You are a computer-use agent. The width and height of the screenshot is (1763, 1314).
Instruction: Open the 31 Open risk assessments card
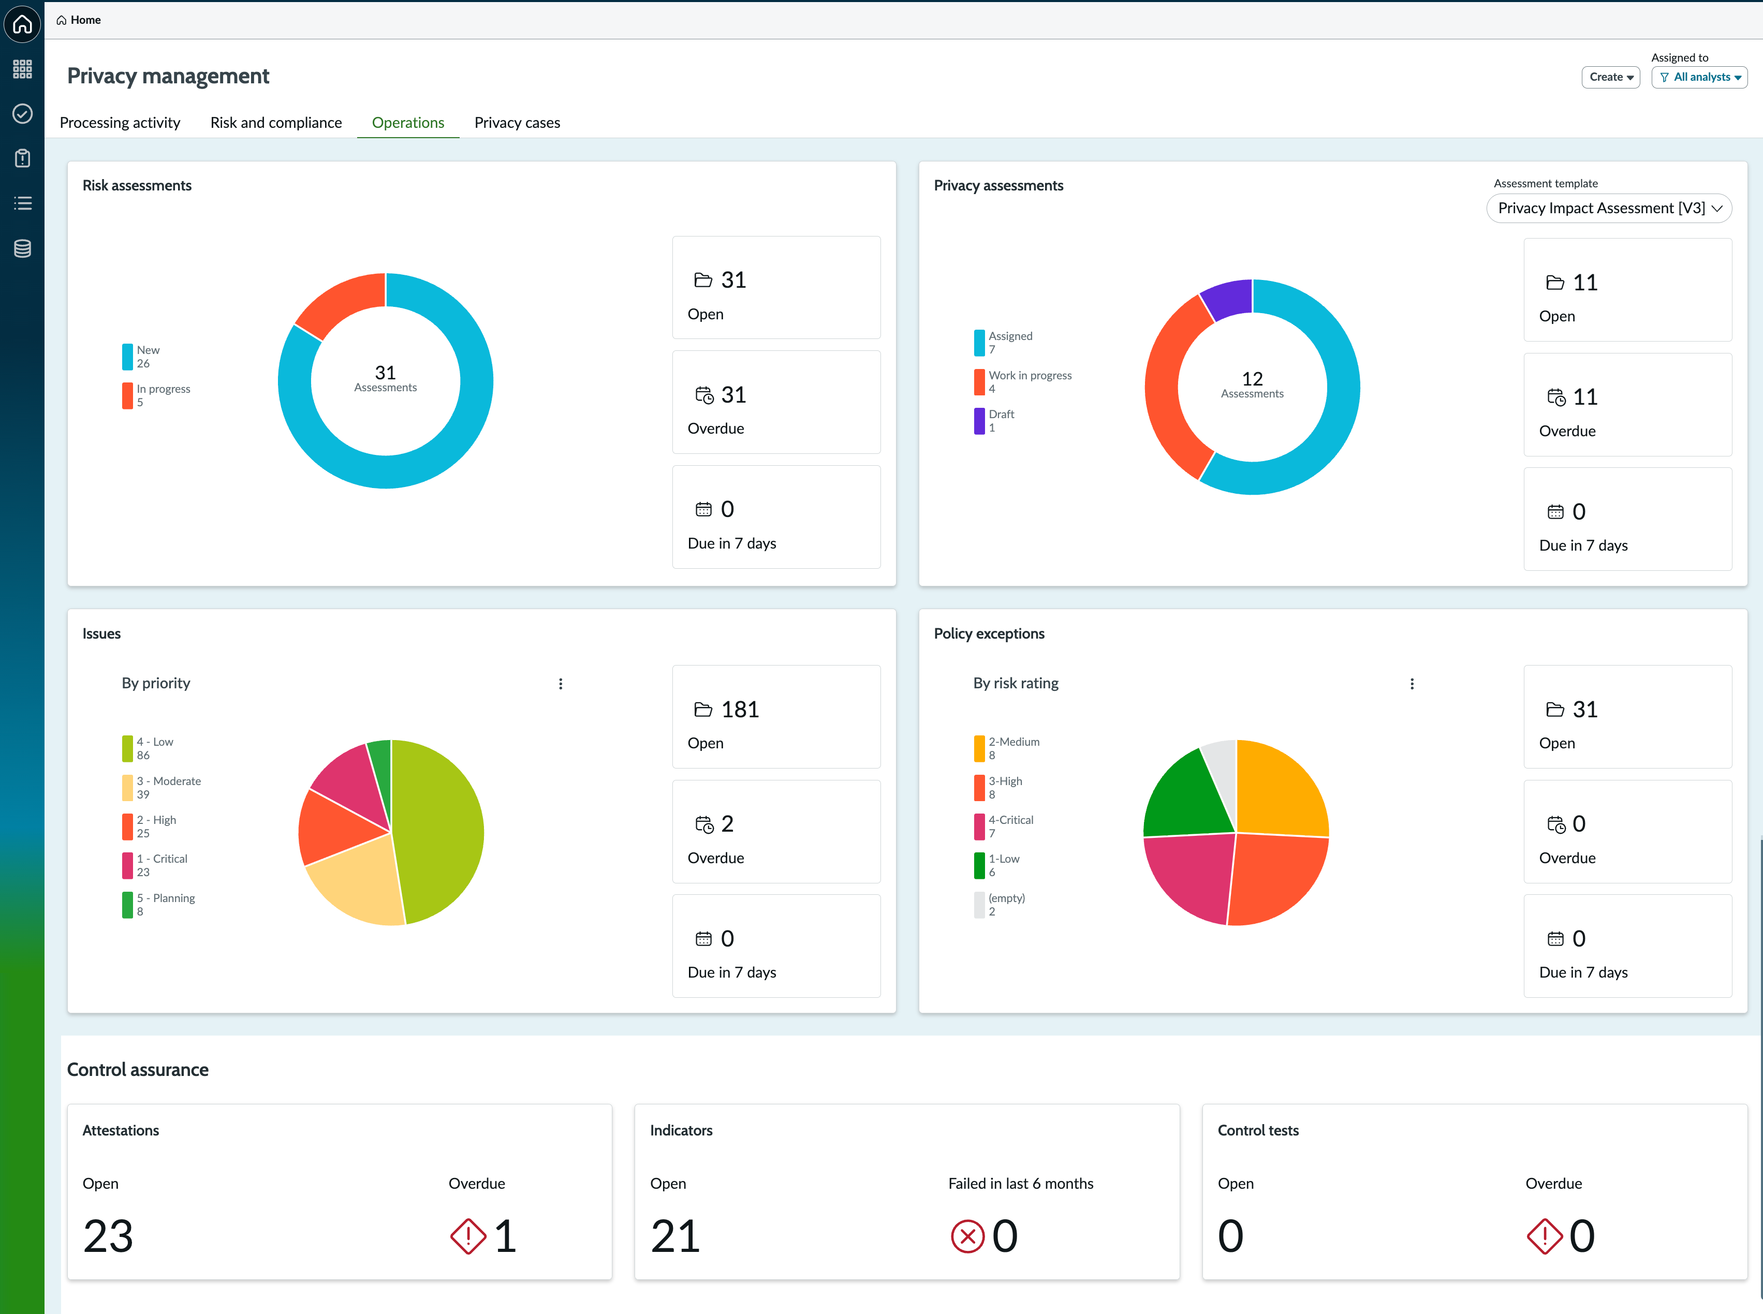[776, 287]
